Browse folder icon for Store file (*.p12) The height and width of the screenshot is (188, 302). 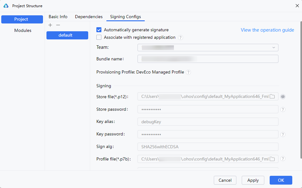click(272, 97)
